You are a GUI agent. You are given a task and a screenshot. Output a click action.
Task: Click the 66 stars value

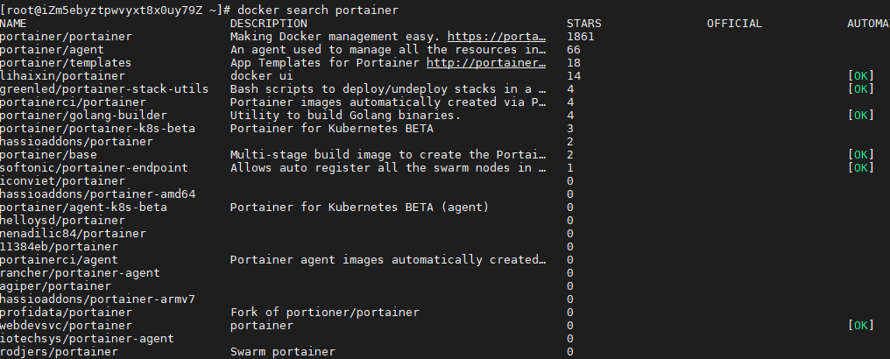[x=573, y=50]
